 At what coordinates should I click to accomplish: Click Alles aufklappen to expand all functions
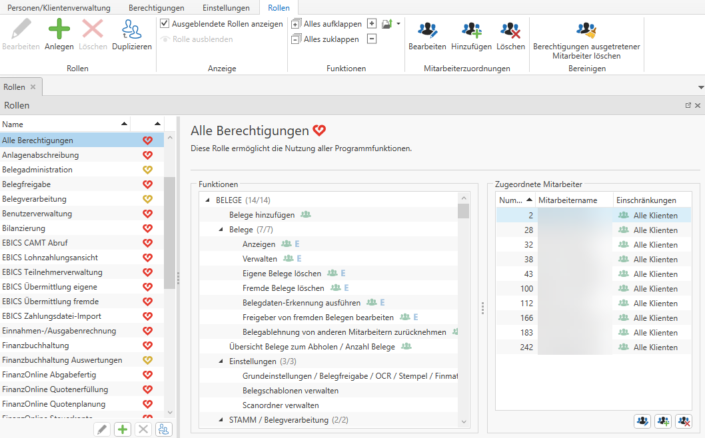(x=327, y=23)
